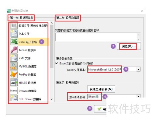Click the MySQL database icon
This screenshot has width=152, height=120.
pos(14,66)
